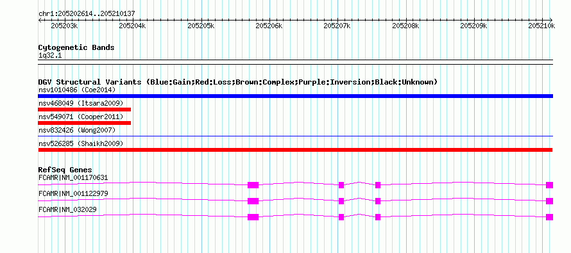This screenshot has width=571, height=253.
Task: Click the NM_001122979 exon near 205207k
Action: pos(341,201)
